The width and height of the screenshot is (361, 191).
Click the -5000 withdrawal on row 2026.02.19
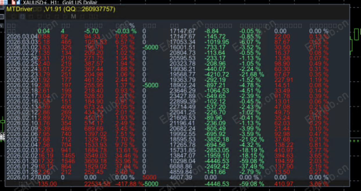151,85
